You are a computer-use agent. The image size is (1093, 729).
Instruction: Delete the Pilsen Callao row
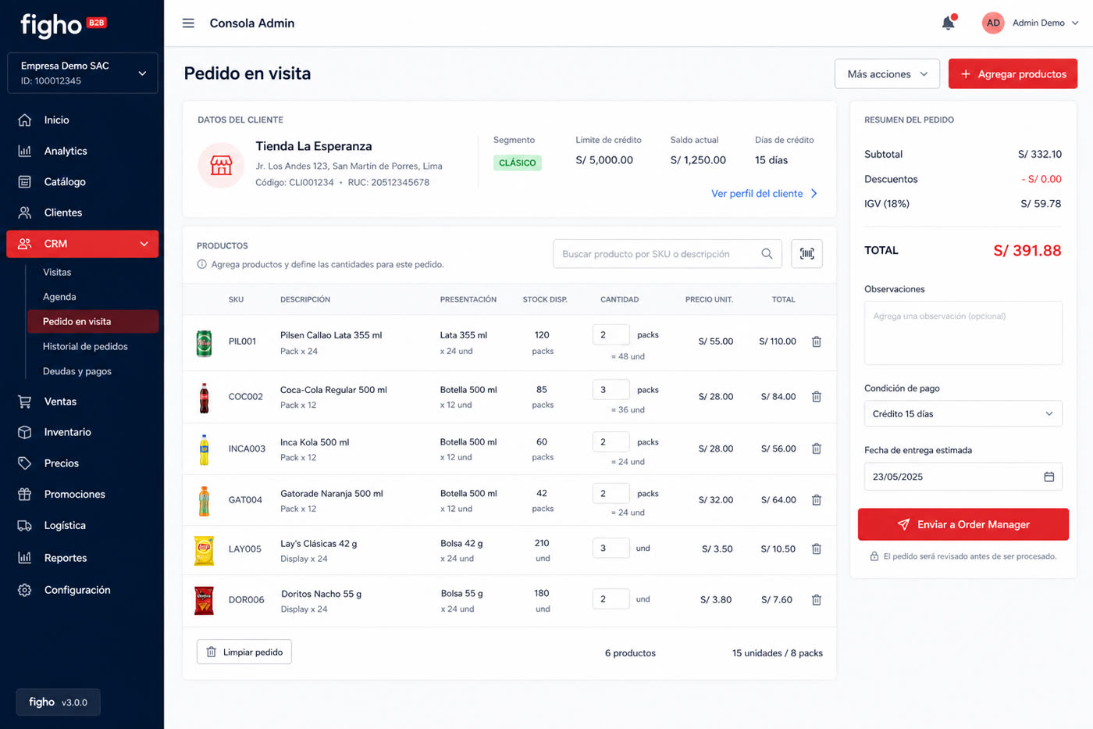click(817, 341)
